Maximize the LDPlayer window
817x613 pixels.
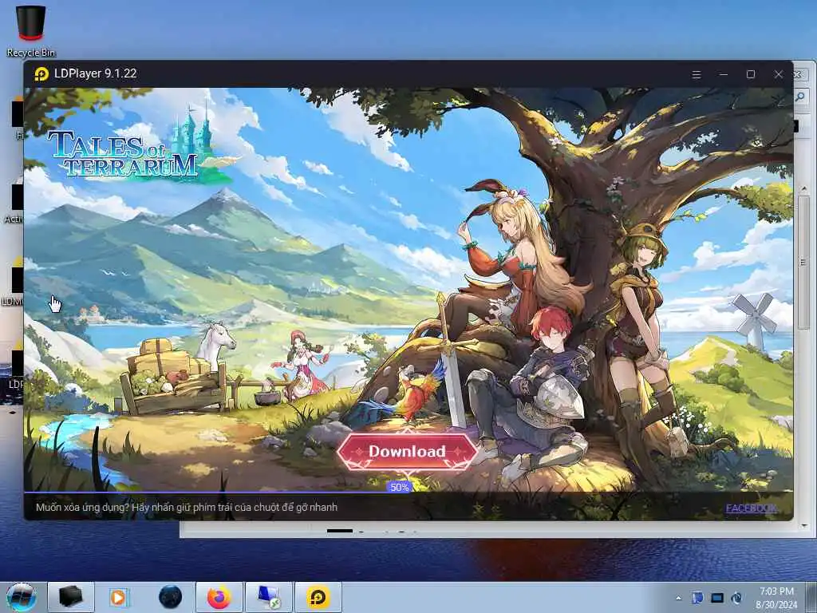point(750,74)
